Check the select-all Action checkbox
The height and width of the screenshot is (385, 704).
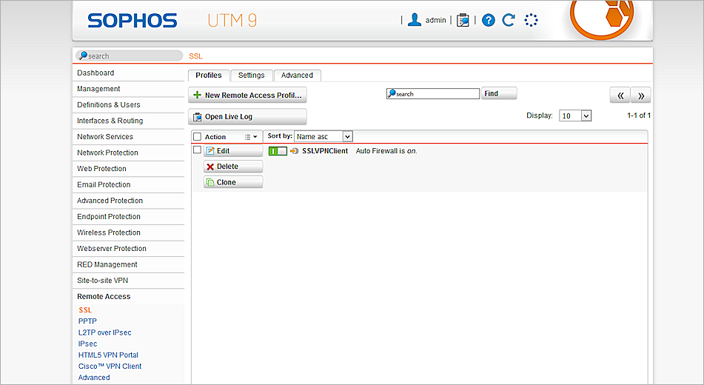tap(197, 136)
